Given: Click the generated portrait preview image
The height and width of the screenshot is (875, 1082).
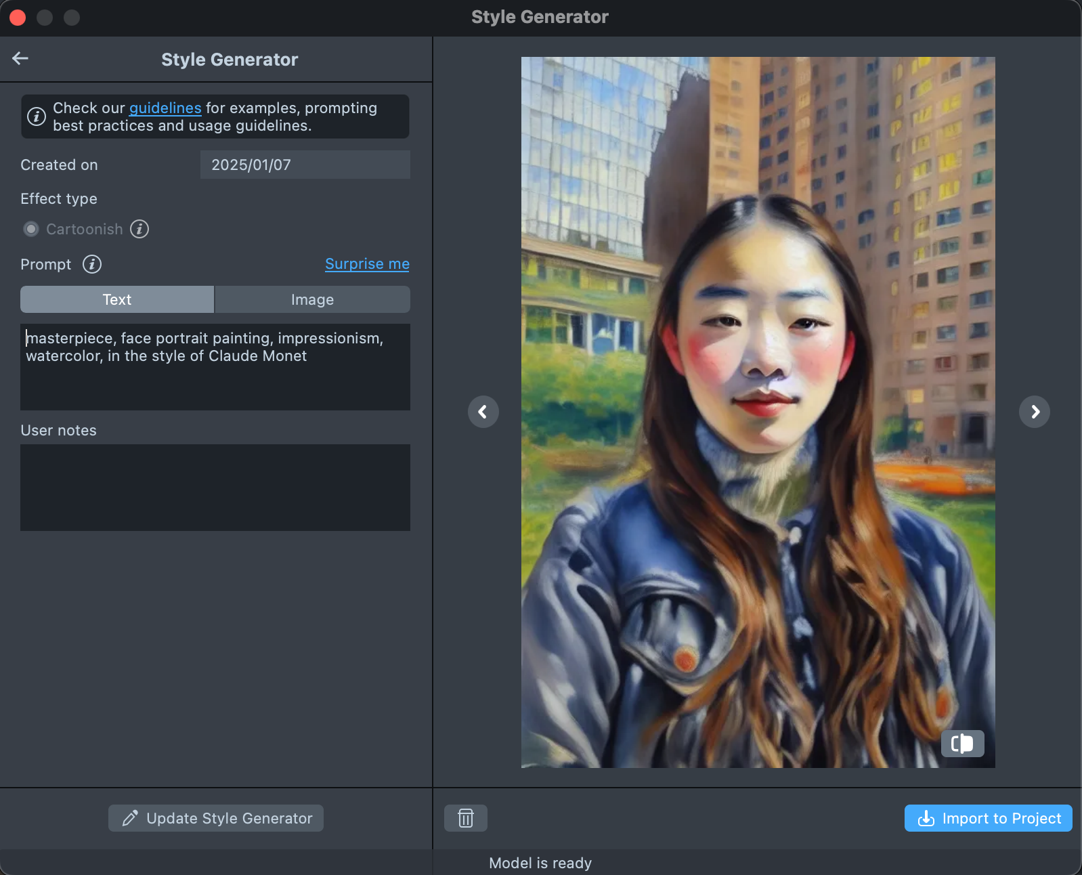Looking at the screenshot, I should pyautogui.click(x=758, y=412).
